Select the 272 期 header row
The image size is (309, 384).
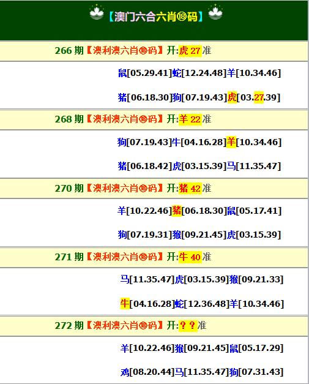[154, 326]
